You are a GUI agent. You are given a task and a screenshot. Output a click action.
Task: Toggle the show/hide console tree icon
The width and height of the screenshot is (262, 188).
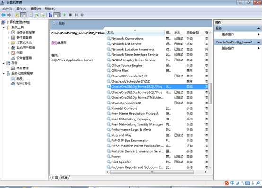pos(23,15)
